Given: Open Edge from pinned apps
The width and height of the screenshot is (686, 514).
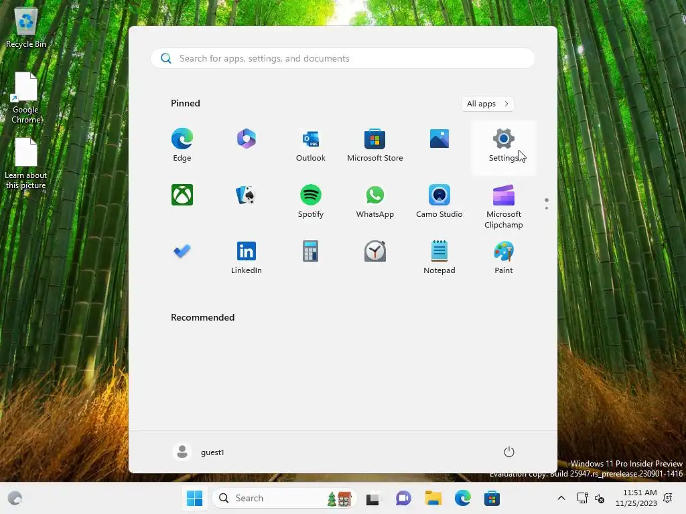Looking at the screenshot, I should (x=182, y=145).
